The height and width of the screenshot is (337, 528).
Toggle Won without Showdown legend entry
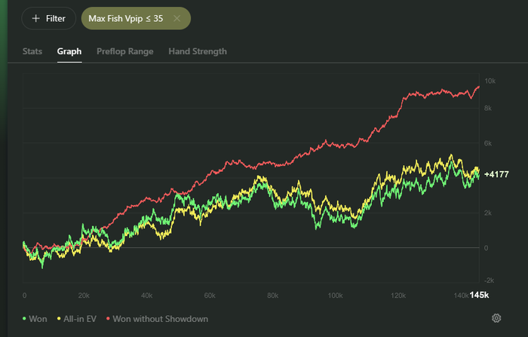coord(157,319)
